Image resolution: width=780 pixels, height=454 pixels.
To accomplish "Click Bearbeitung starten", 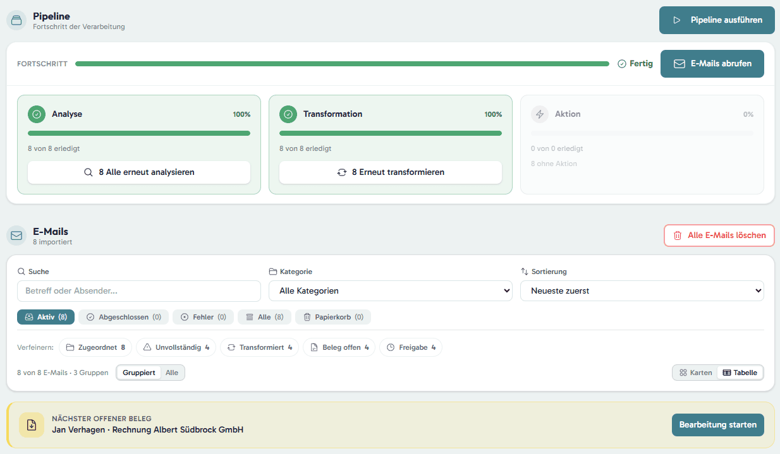I will [718, 425].
